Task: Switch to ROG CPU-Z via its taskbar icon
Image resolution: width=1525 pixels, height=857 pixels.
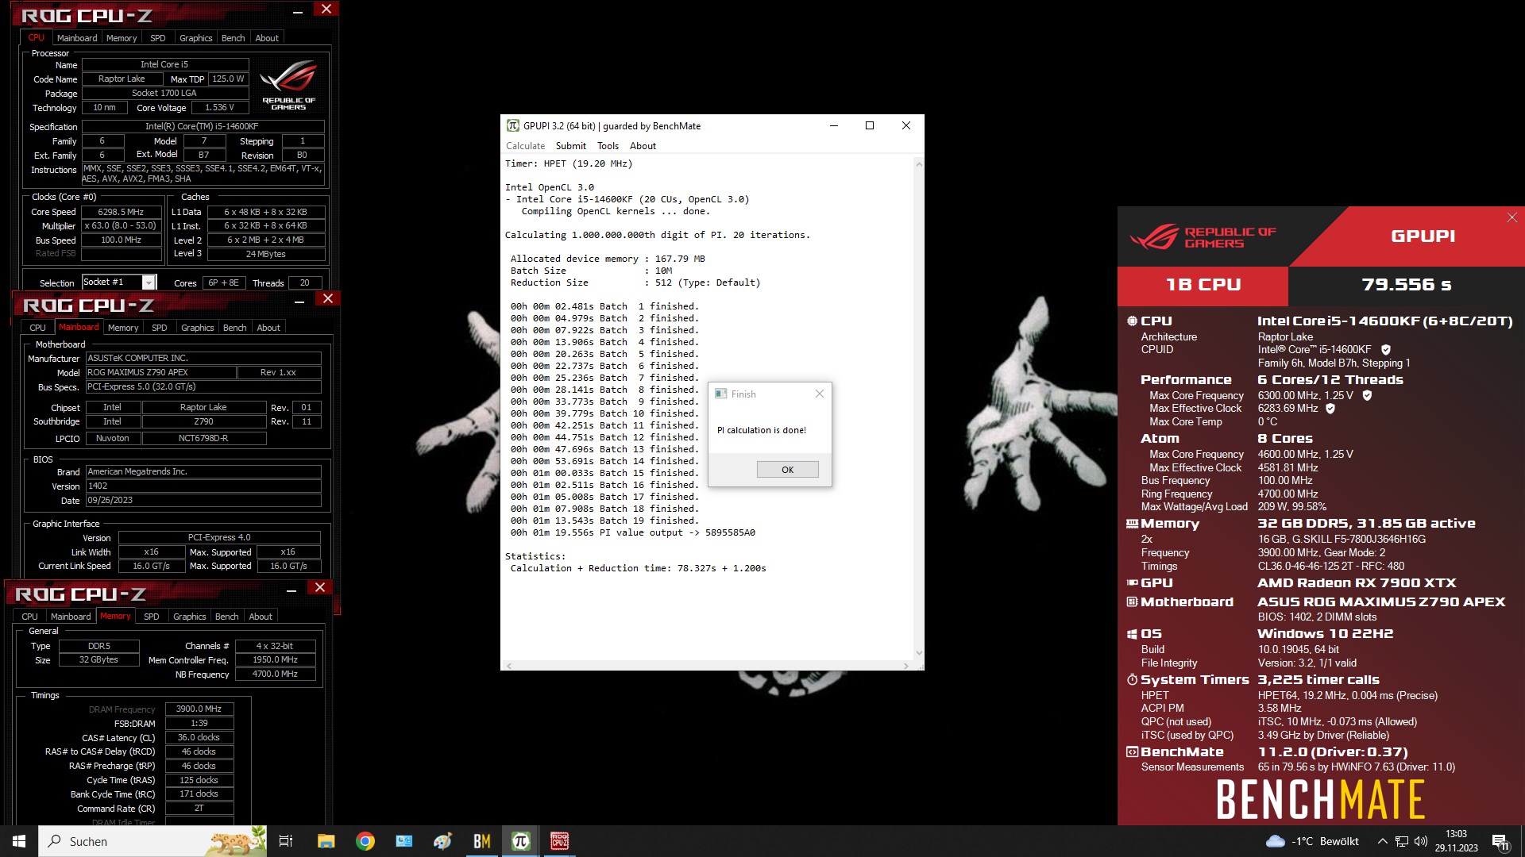Action: [x=560, y=841]
